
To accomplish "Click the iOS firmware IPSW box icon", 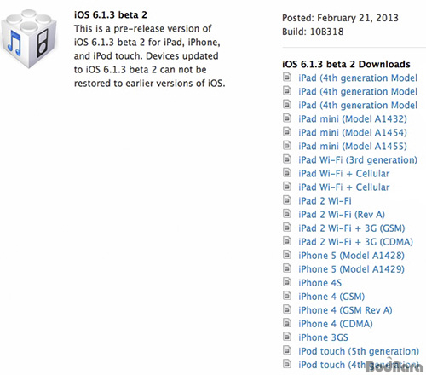I will click(29, 38).
